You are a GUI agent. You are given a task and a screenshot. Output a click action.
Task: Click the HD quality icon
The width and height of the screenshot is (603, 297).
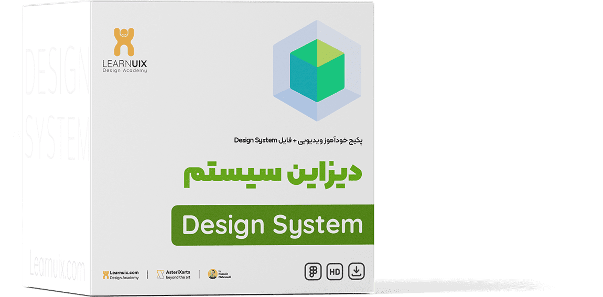point(335,272)
